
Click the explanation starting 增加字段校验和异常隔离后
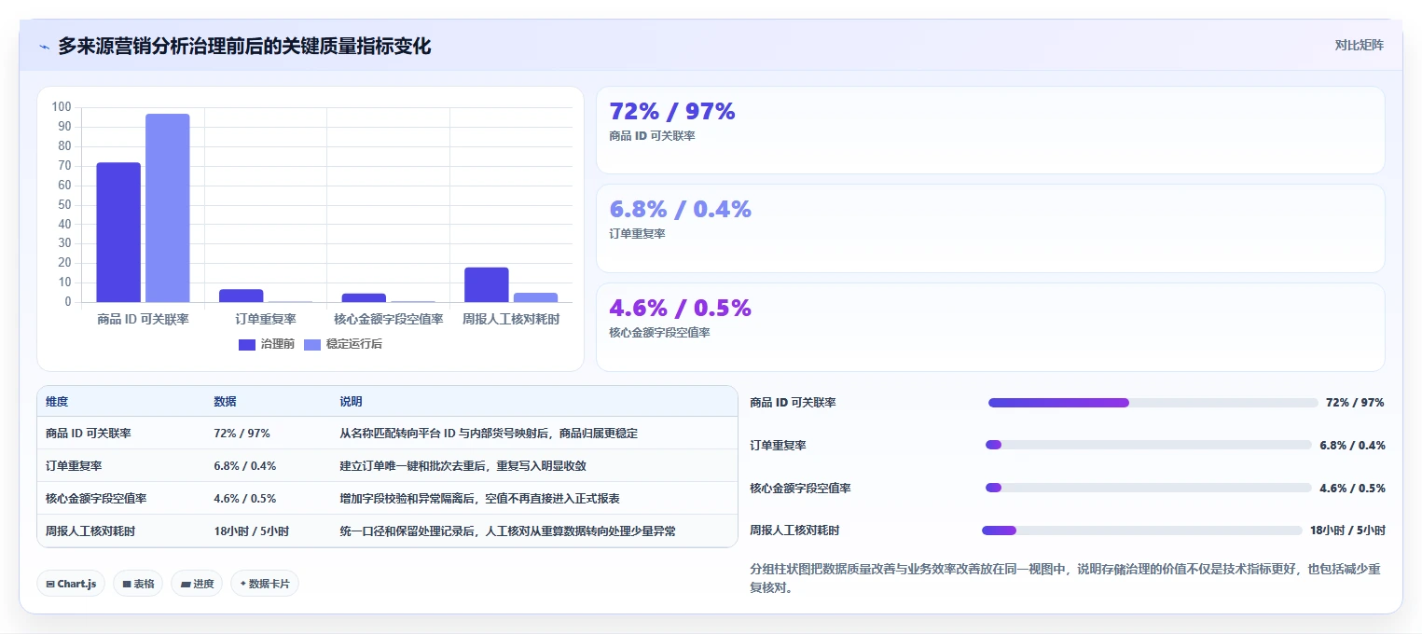pyautogui.click(x=480, y=499)
